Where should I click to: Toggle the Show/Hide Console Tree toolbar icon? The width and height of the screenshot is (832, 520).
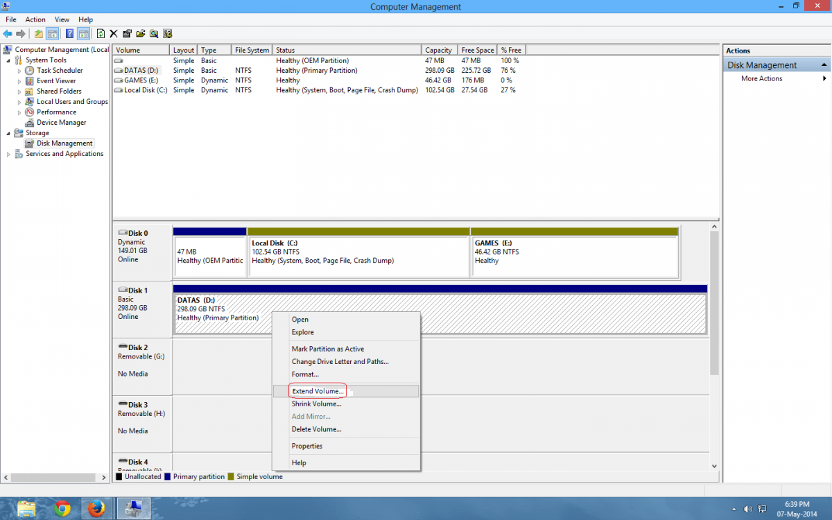point(53,33)
